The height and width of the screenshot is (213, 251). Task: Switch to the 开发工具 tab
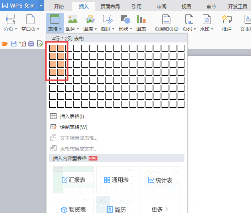pos(237,6)
